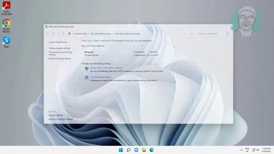Select Network and Sharing Centre breadcrumb
This screenshot has width=274, height=154.
(128, 34)
